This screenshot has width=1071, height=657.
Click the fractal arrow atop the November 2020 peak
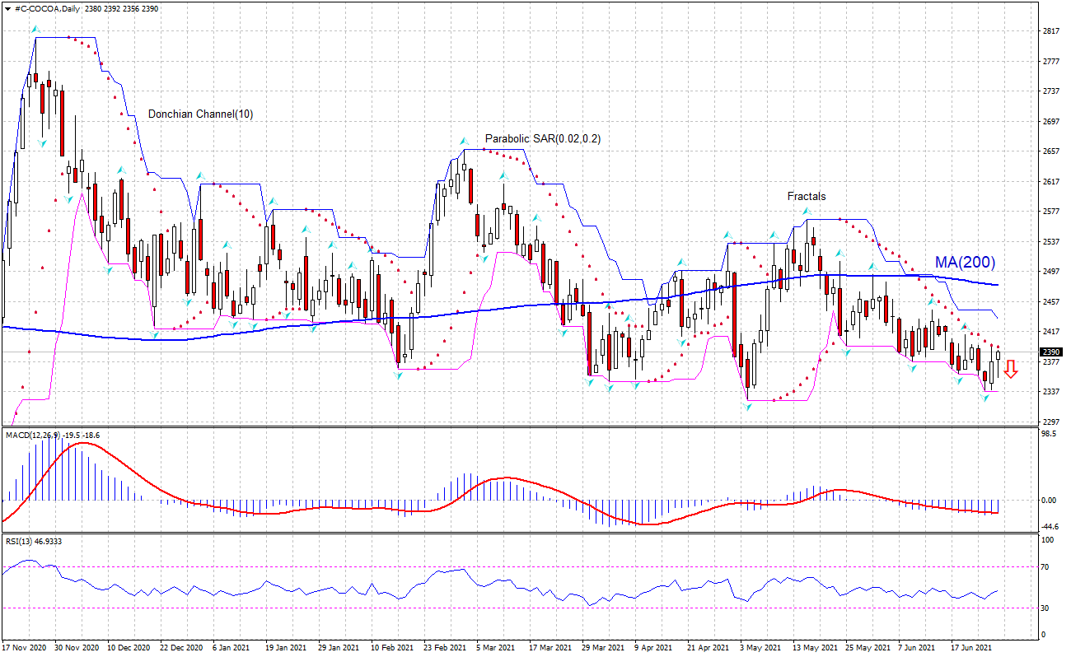pyautogui.click(x=35, y=30)
